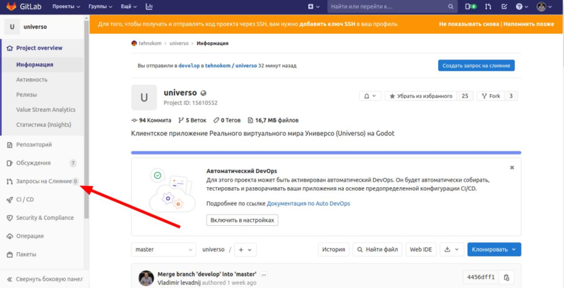The width and height of the screenshot is (564, 288).
Task: Open the Ещё menu
Action: (129, 7)
